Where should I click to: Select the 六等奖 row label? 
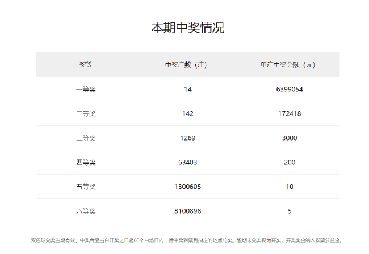(x=86, y=211)
